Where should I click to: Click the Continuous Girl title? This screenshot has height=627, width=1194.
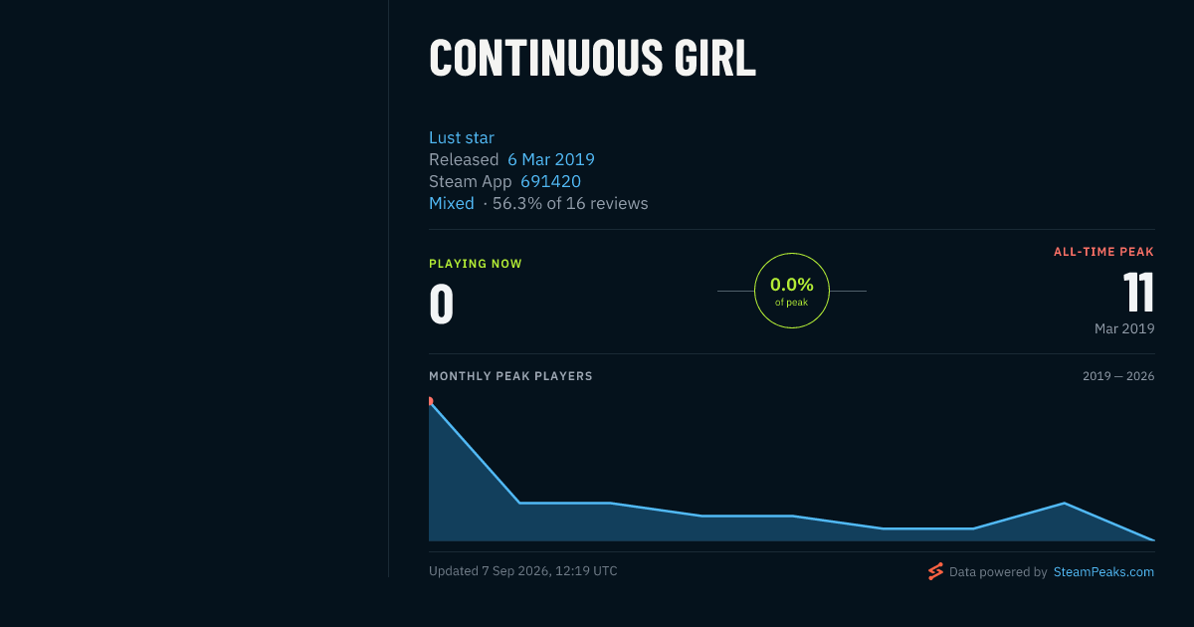(x=592, y=58)
